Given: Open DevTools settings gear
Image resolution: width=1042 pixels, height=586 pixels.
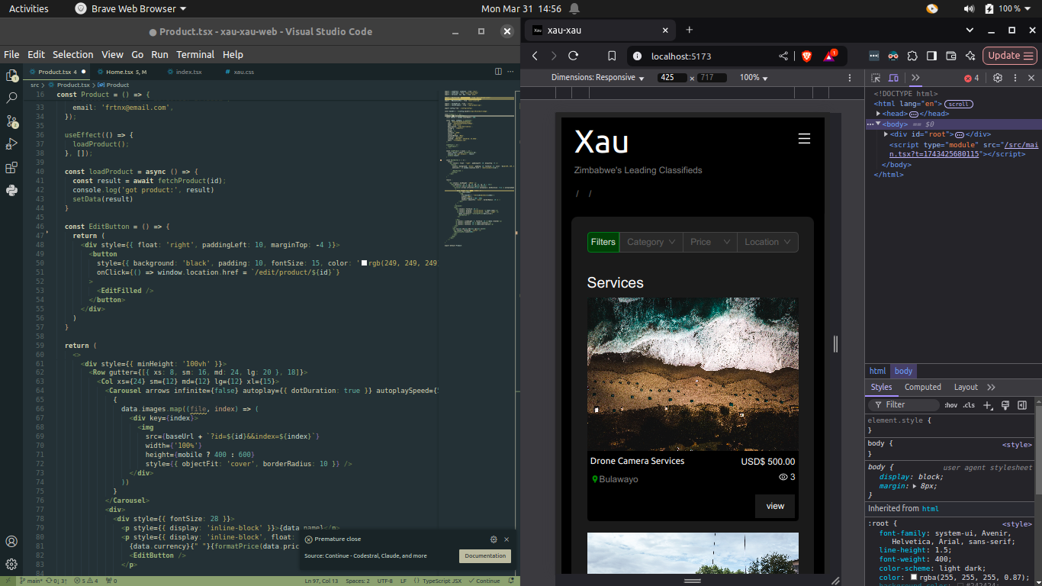Looking at the screenshot, I should point(997,78).
